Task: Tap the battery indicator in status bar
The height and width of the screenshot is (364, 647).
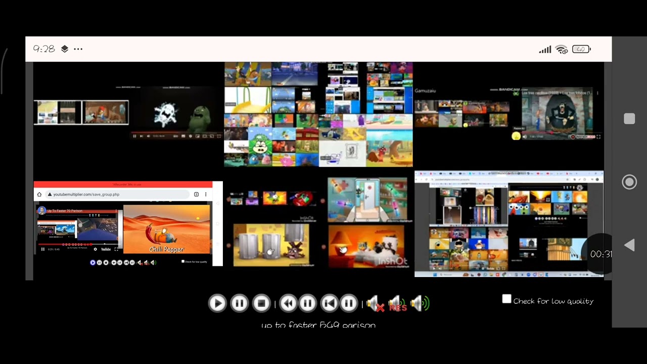Action: point(581,49)
